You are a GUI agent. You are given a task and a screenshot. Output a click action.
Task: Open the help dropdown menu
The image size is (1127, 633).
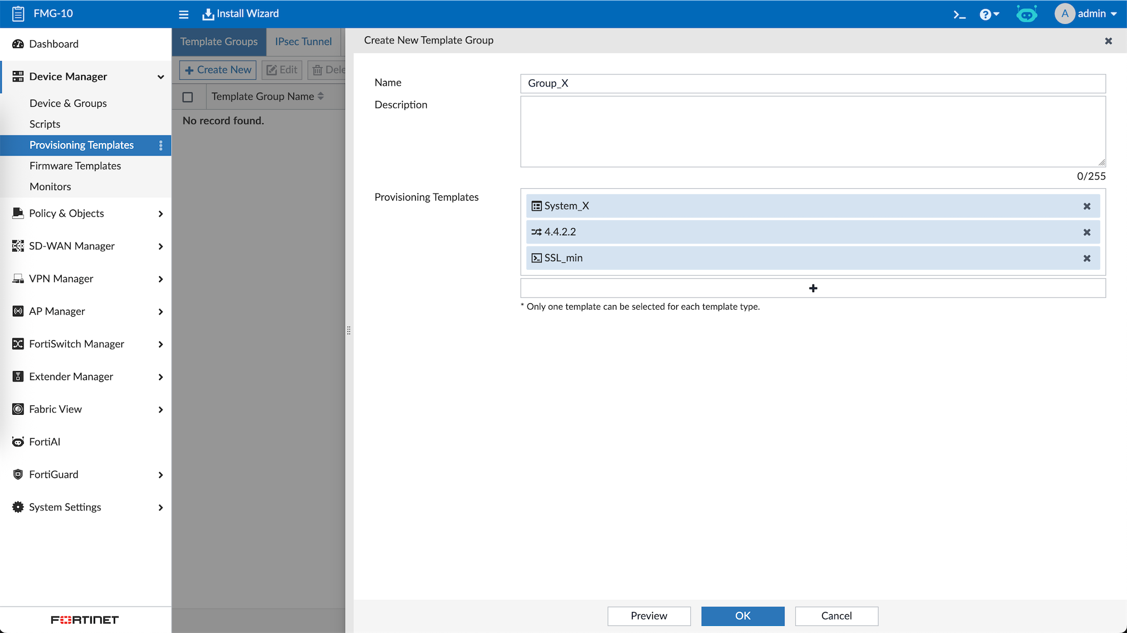pyautogui.click(x=988, y=14)
